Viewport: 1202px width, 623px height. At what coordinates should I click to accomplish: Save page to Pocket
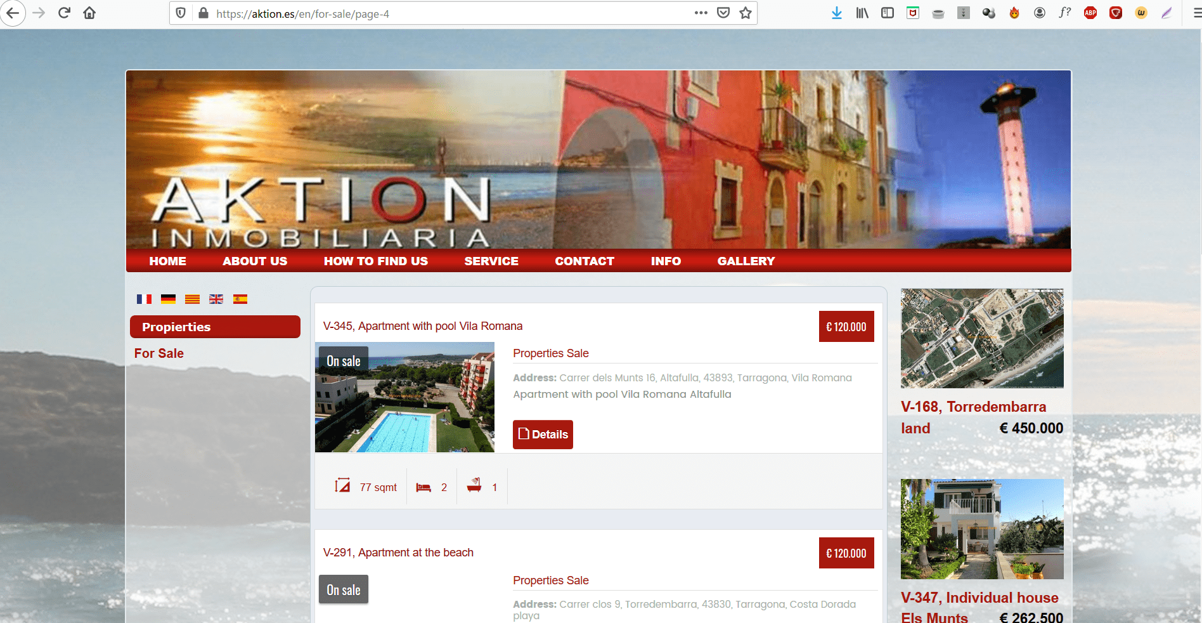tap(723, 13)
